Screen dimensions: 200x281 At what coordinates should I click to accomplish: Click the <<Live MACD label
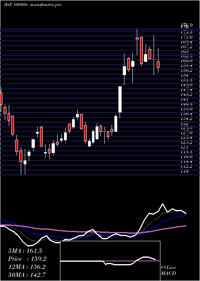click(x=168, y=271)
